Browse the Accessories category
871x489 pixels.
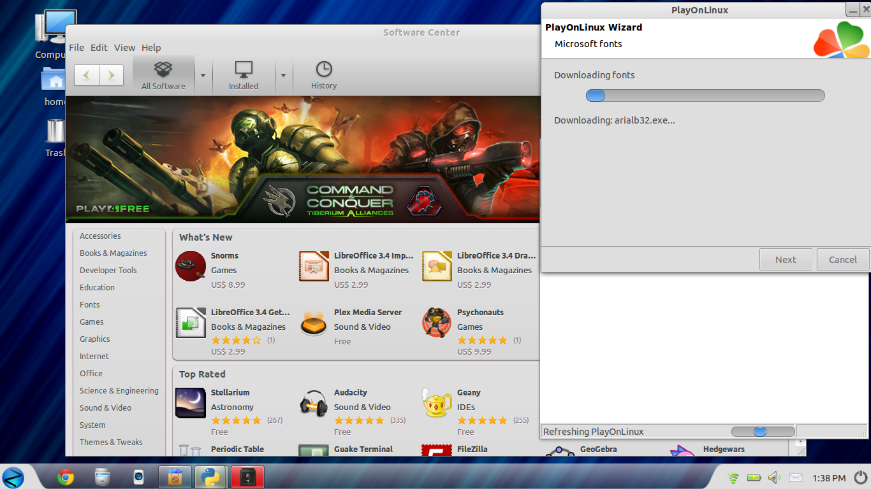pyautogui.click(x=100, y=236)
